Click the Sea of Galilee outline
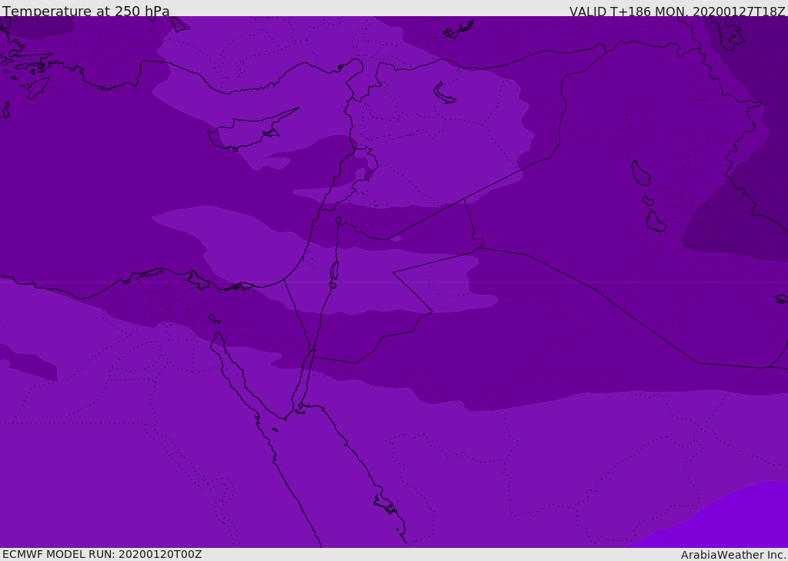The image size is (788, 561). [x=339, y=221]
